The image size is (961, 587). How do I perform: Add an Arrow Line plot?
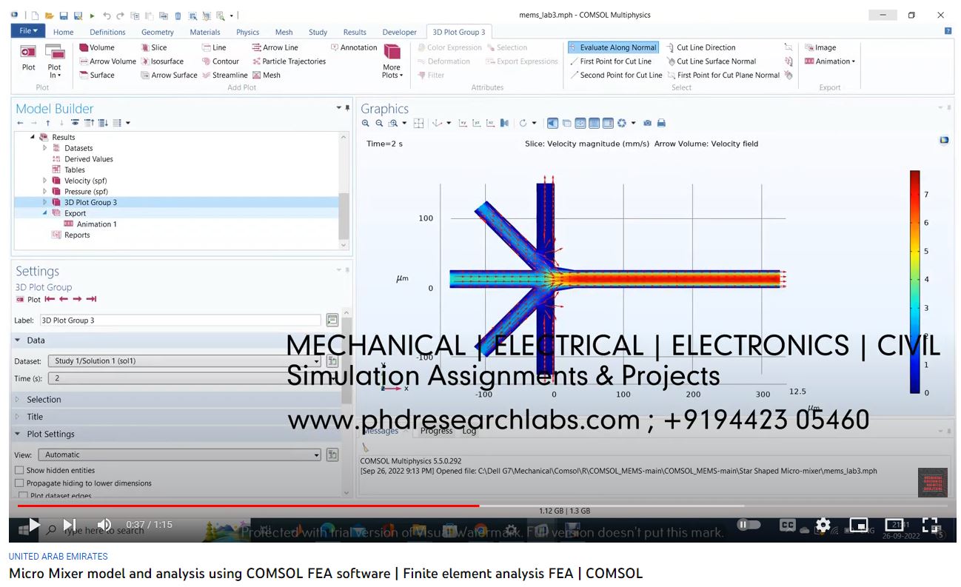coord(275,47)
